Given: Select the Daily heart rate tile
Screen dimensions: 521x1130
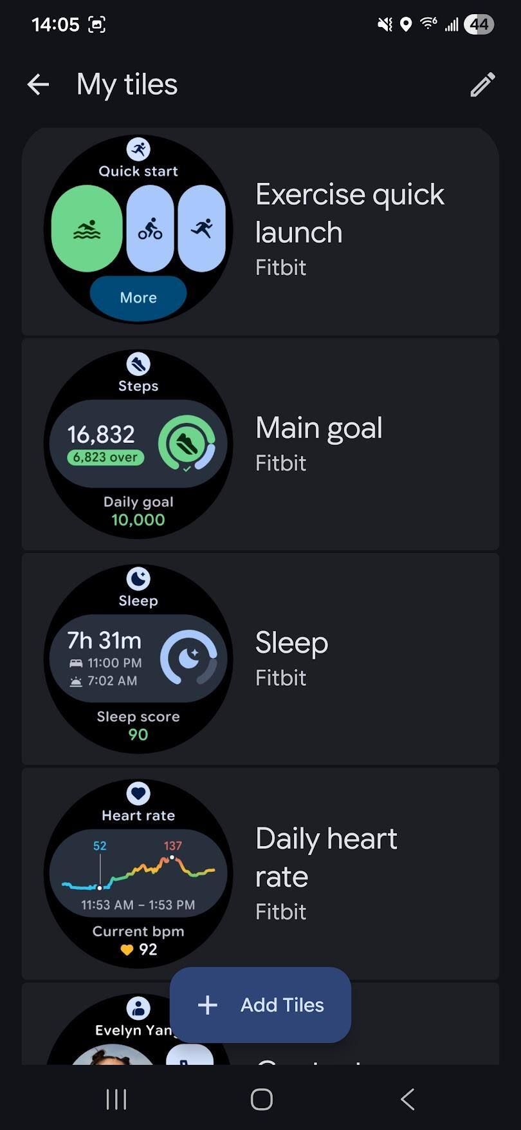Looking at the screenshot, I should click(x=326, y=872).
